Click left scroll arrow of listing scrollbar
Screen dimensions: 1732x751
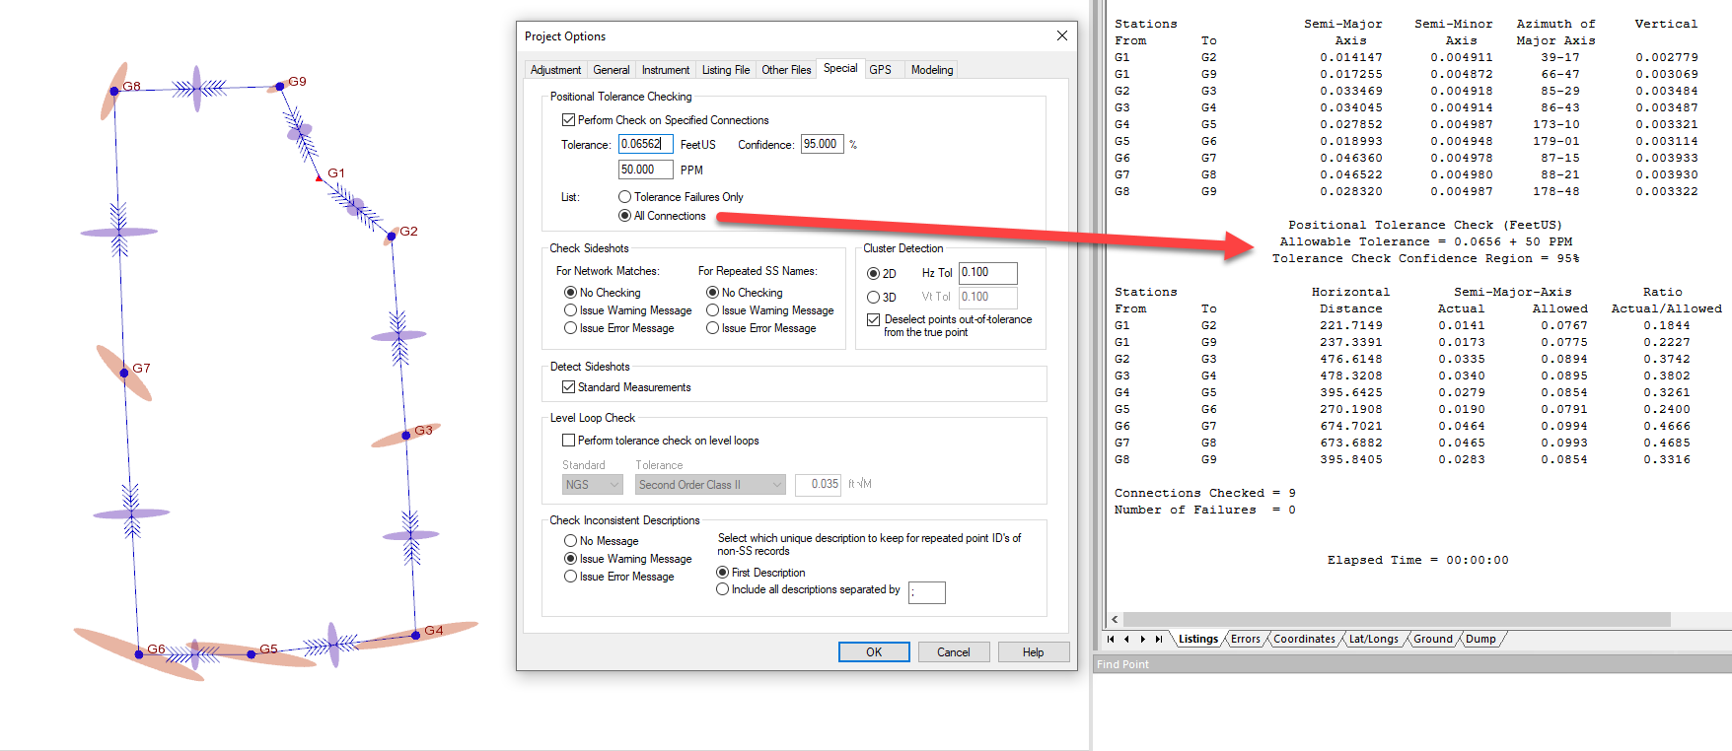(1115, 620)
